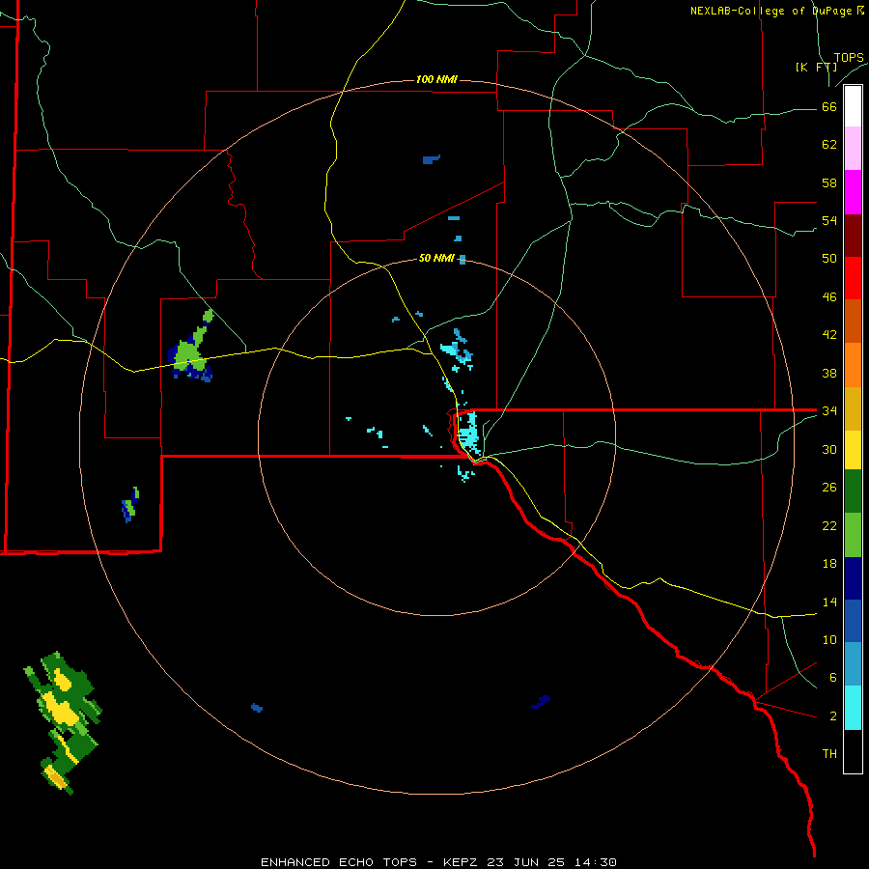Select the gold legend color band

pos(853,408)
